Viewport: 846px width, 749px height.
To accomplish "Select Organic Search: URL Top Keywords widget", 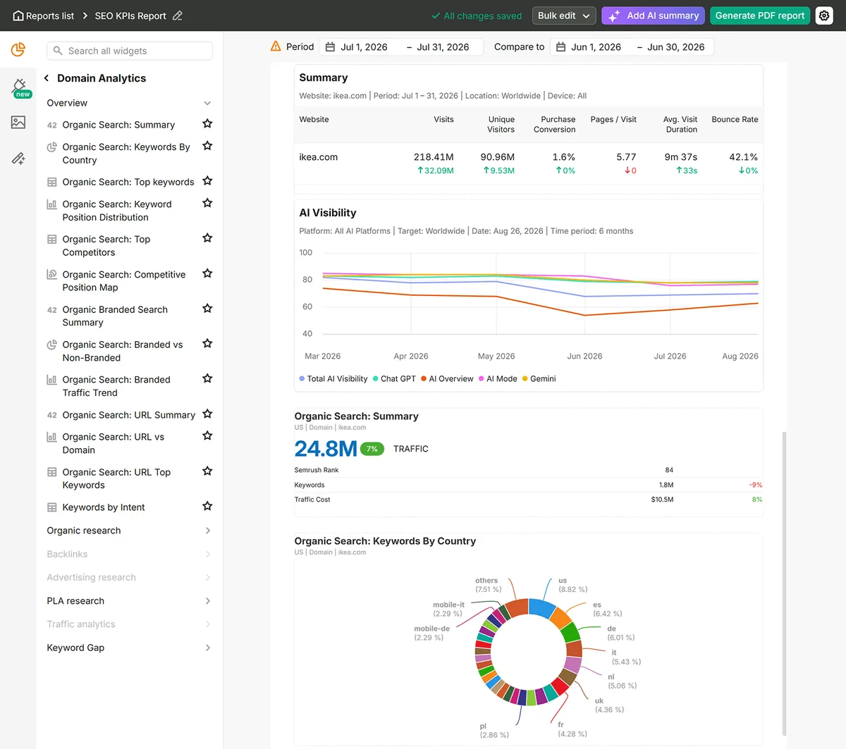I will pyautogui.click(x=116, y=478).
